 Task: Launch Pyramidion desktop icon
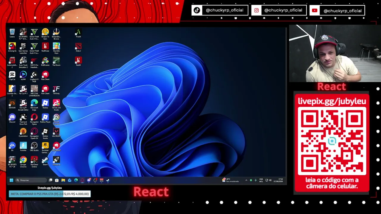[23, 133]
